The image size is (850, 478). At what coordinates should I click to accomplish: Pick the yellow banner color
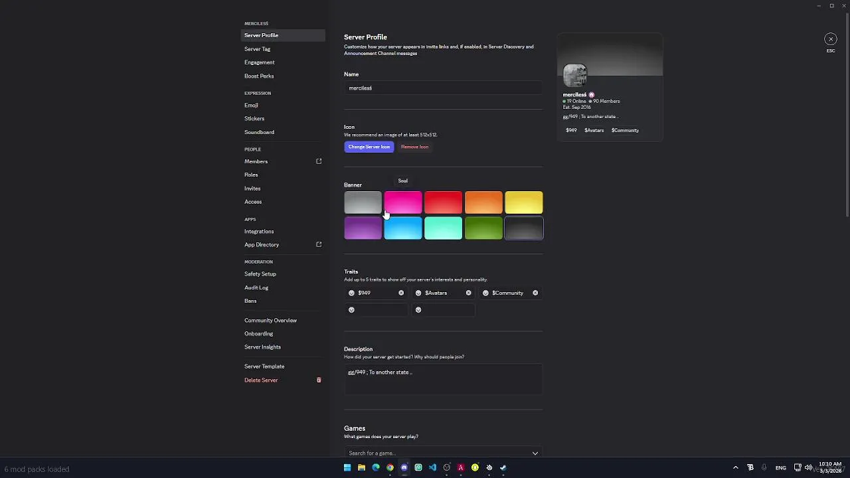pyautogui.click(x=524, y=202)
